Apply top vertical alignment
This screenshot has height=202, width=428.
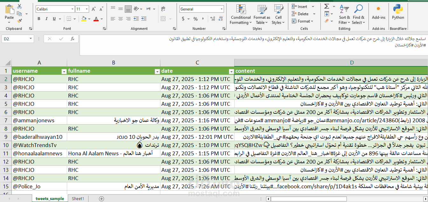point(113,9)
